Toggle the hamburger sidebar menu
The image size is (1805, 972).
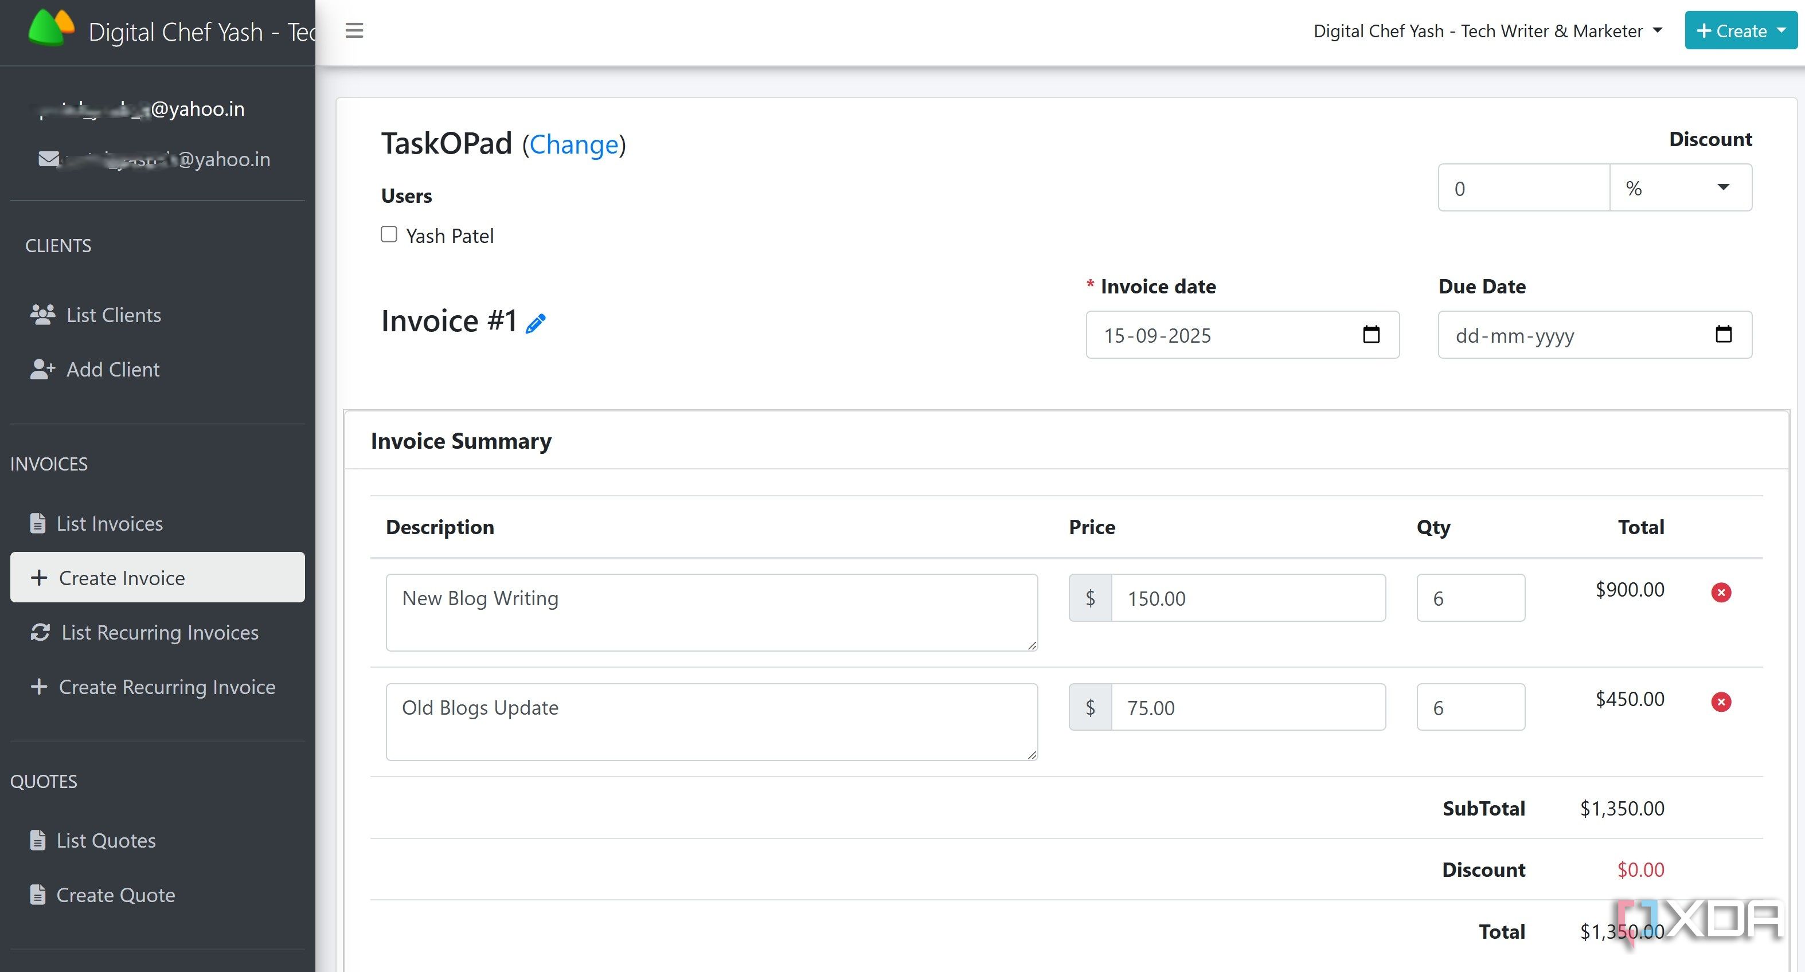point(354,31)
